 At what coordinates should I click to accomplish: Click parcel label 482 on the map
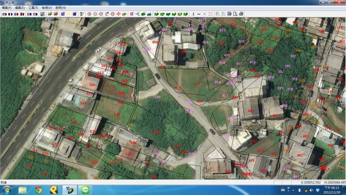[x=300, y=156]
